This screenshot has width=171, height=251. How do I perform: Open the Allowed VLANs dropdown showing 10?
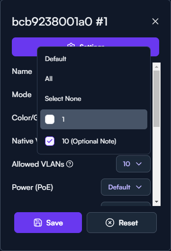133,164
